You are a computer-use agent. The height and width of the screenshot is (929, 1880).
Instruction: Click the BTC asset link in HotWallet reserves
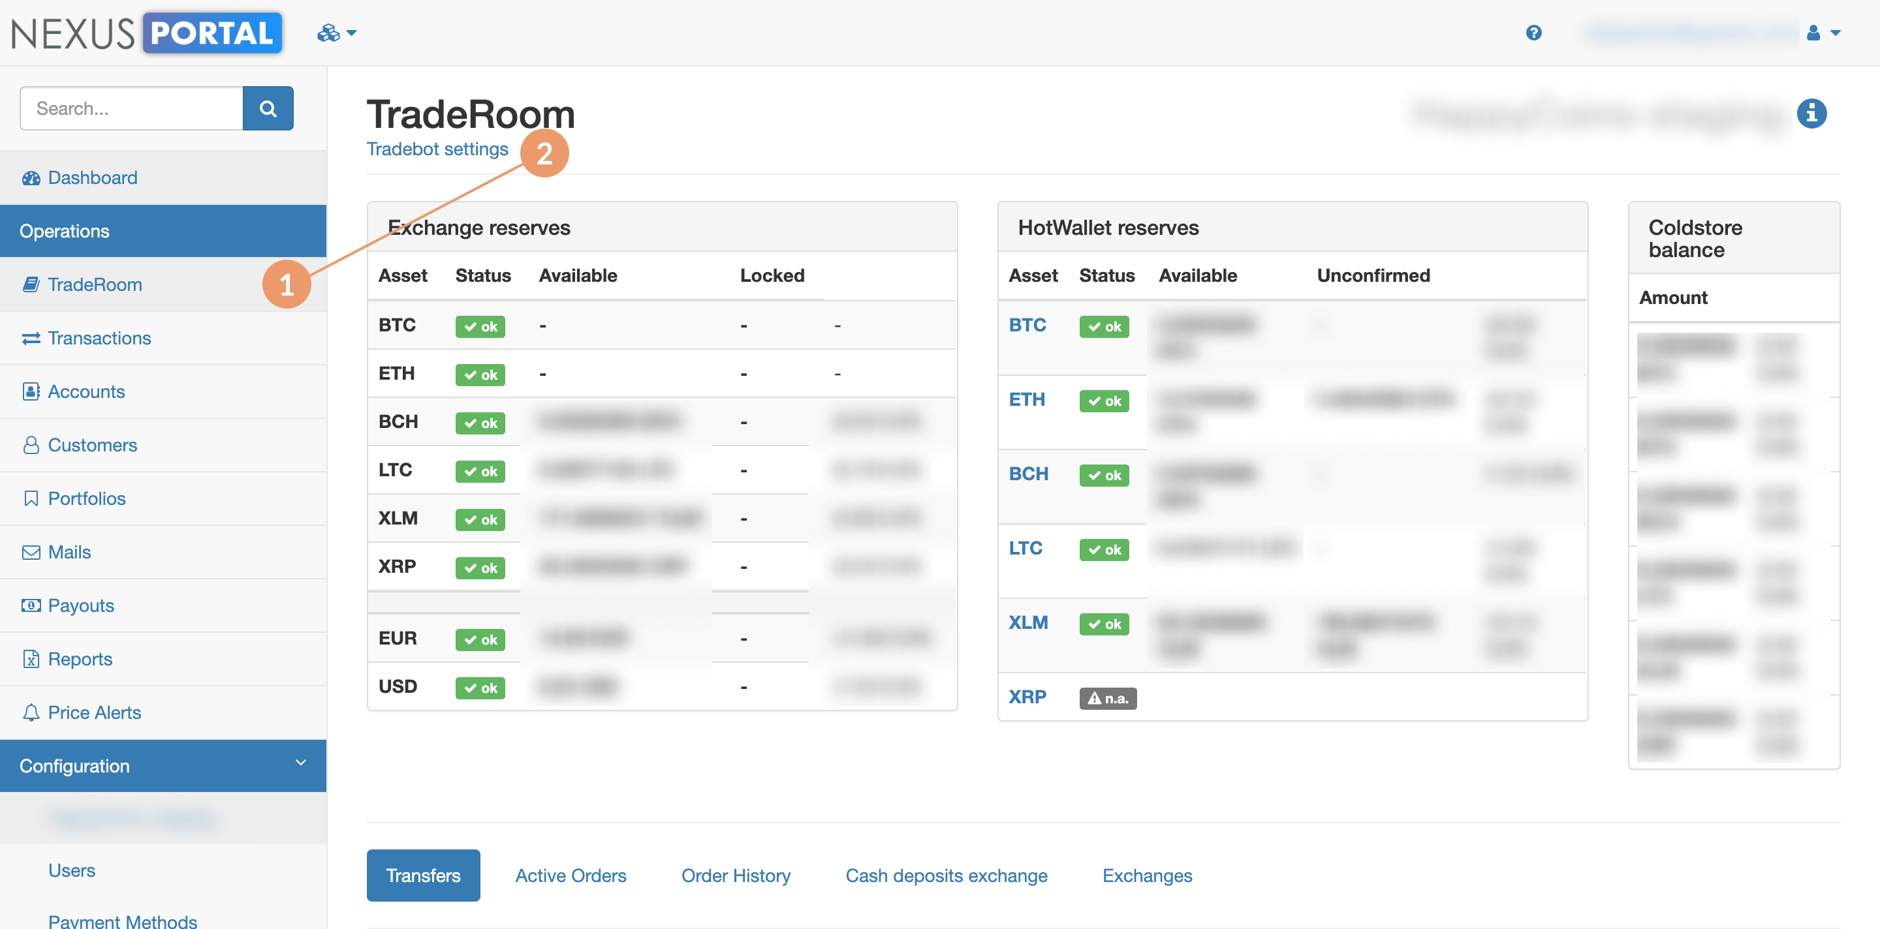[x=1027, y=324]
